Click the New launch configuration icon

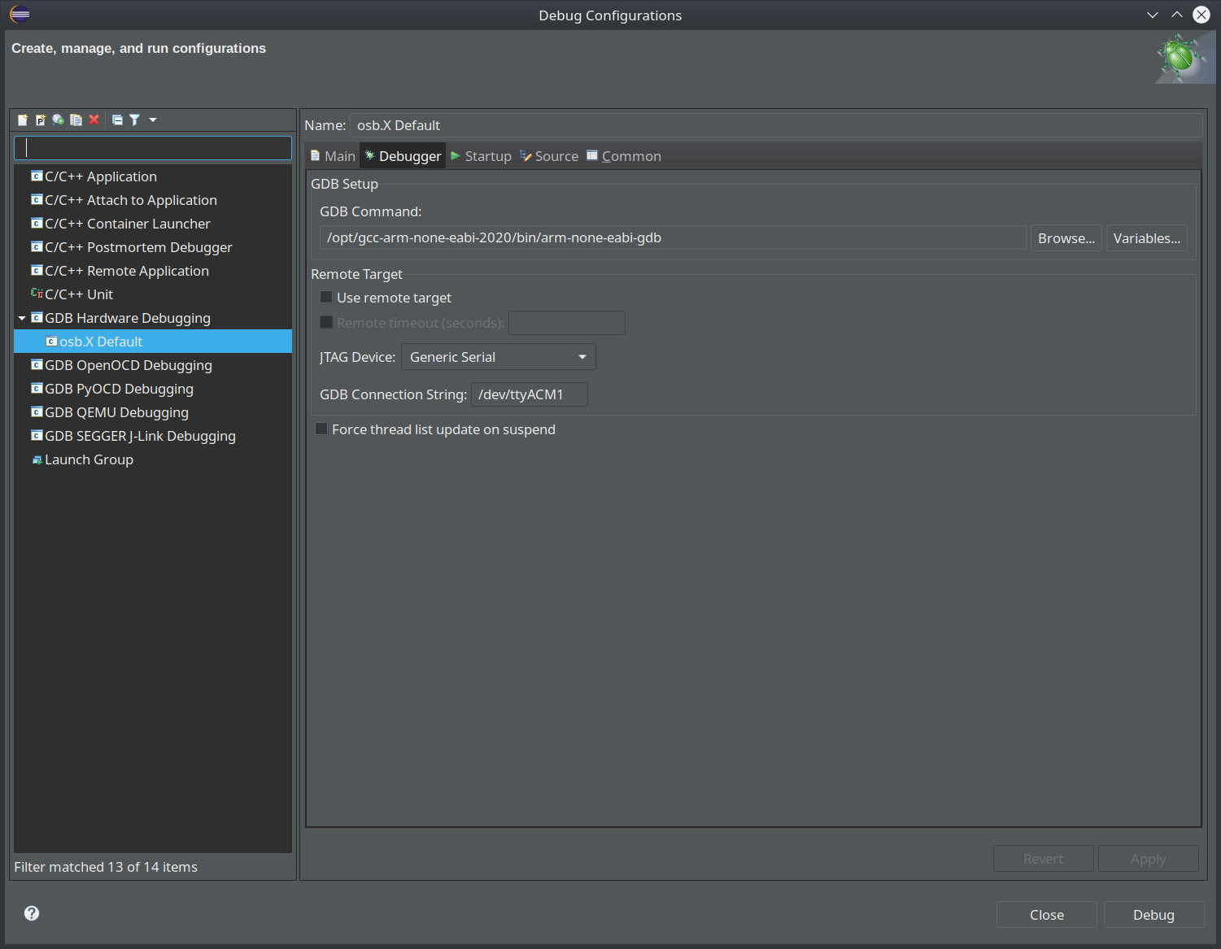coord(23,120)
